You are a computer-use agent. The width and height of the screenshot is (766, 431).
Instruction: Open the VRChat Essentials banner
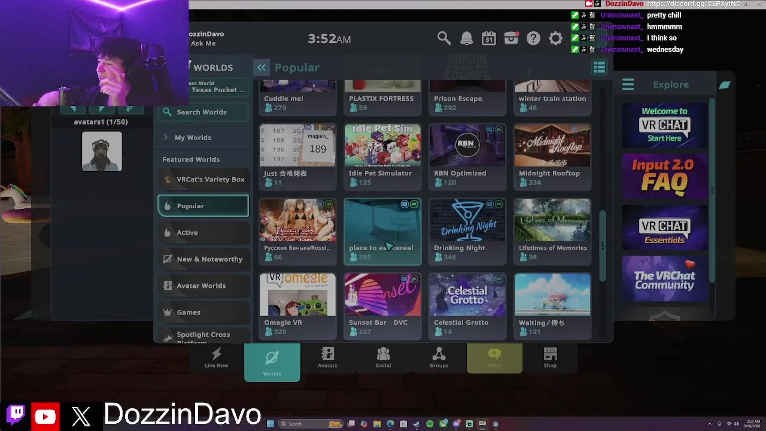pyautogui.click(x=664, y=228)
